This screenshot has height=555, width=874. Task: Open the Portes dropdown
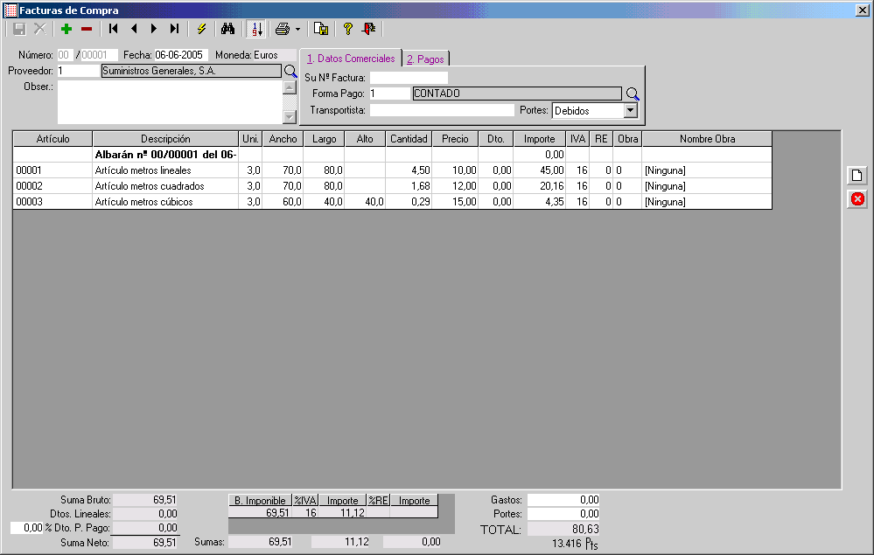[x=631, y=110]
